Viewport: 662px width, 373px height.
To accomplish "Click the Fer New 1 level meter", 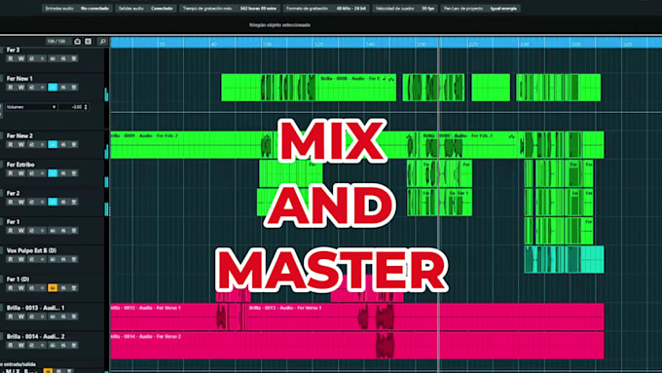I will pos(106,94).
